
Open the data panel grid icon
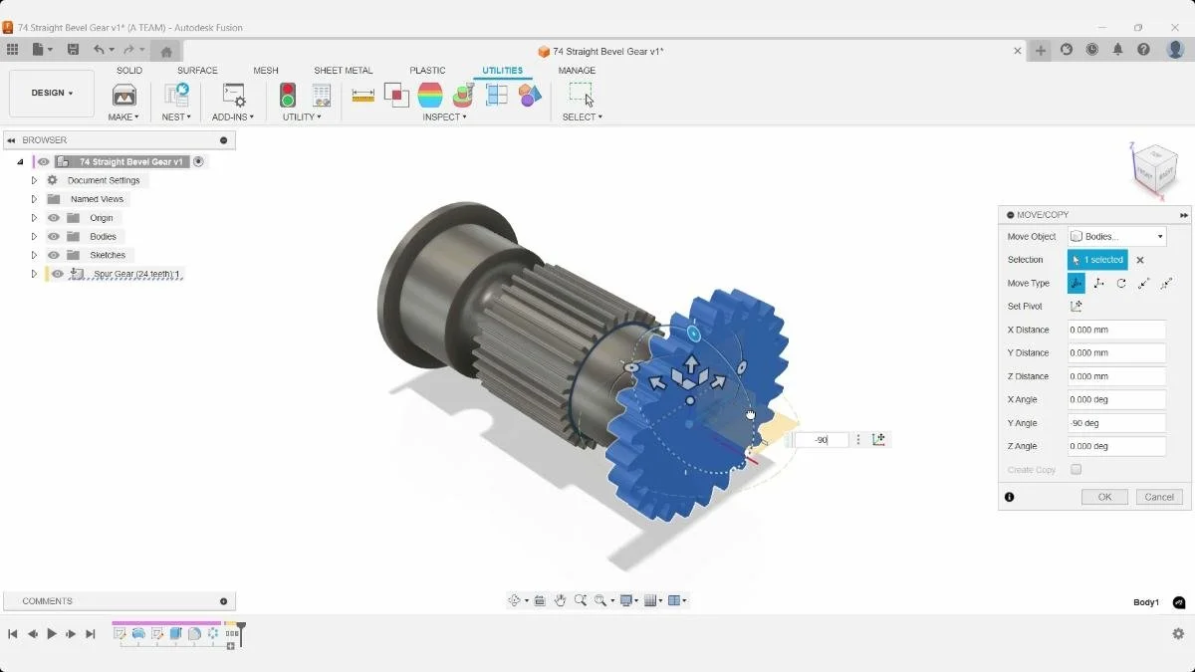pyautogui.click(x=12, y=50)
